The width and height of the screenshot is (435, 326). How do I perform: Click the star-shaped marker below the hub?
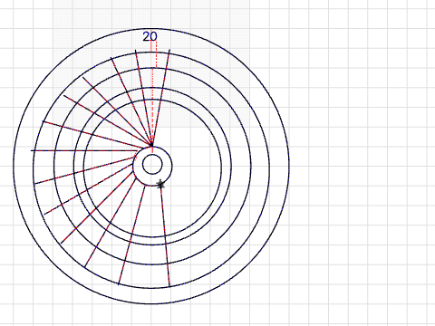(161, 184)
